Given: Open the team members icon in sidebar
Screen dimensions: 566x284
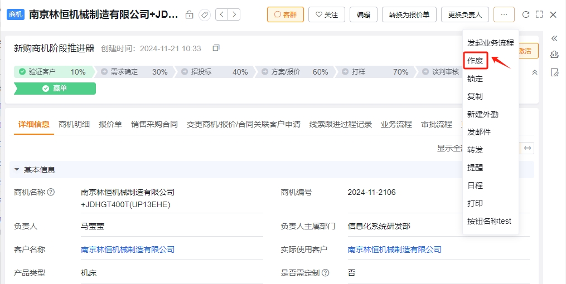Looking at the screenshot, I should pyautogui.click(x=554, y=55).
